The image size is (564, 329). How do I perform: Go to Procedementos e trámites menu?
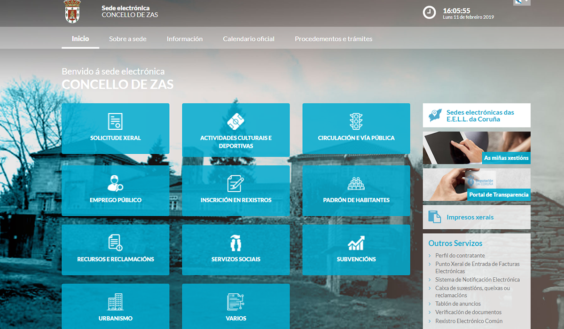click(x=333, y=39)
